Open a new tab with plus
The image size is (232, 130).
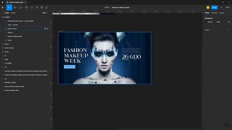pos(30,3)
